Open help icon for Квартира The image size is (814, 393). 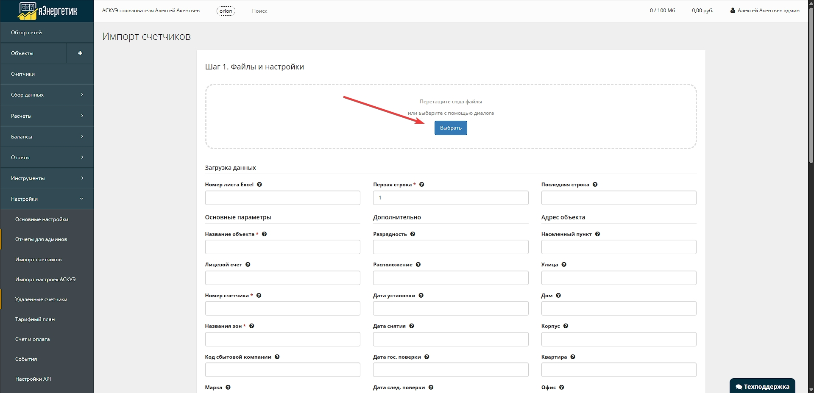pos(573,357)
